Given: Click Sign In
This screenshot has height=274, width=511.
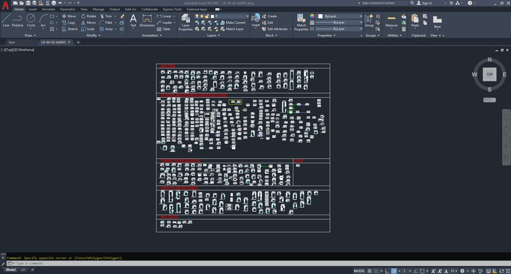Looking at the screenshot, I should pyautogui.click(x=424, y=3).
